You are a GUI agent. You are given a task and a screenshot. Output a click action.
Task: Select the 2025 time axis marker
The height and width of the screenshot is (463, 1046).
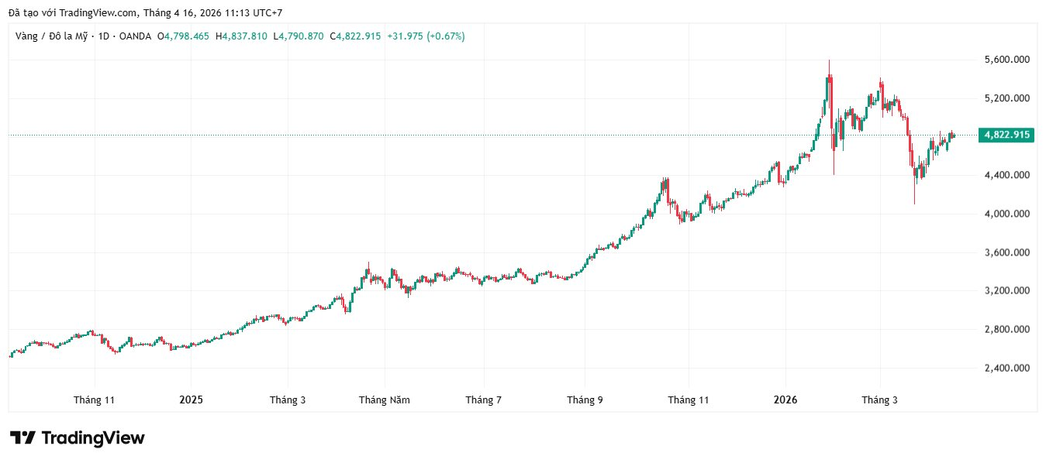[191, 400]
